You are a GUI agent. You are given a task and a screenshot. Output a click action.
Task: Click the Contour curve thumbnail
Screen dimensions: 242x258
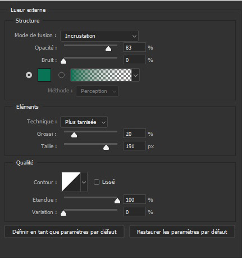click(x=71, y=182)
